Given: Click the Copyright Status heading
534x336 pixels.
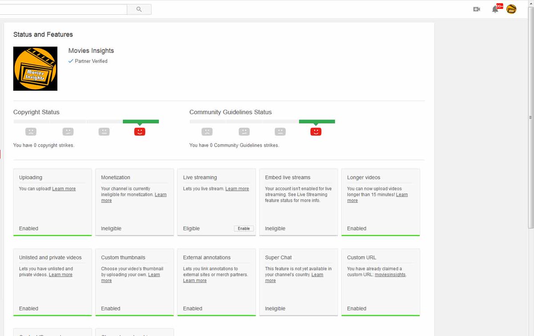Looking at the screenshot, I should pos(36,112).
